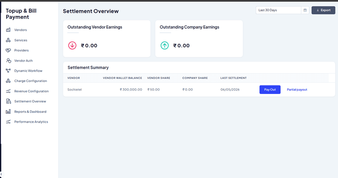This screenshot has height=178, width=338.
Task: Click the Export button
Action: point(323,10)
